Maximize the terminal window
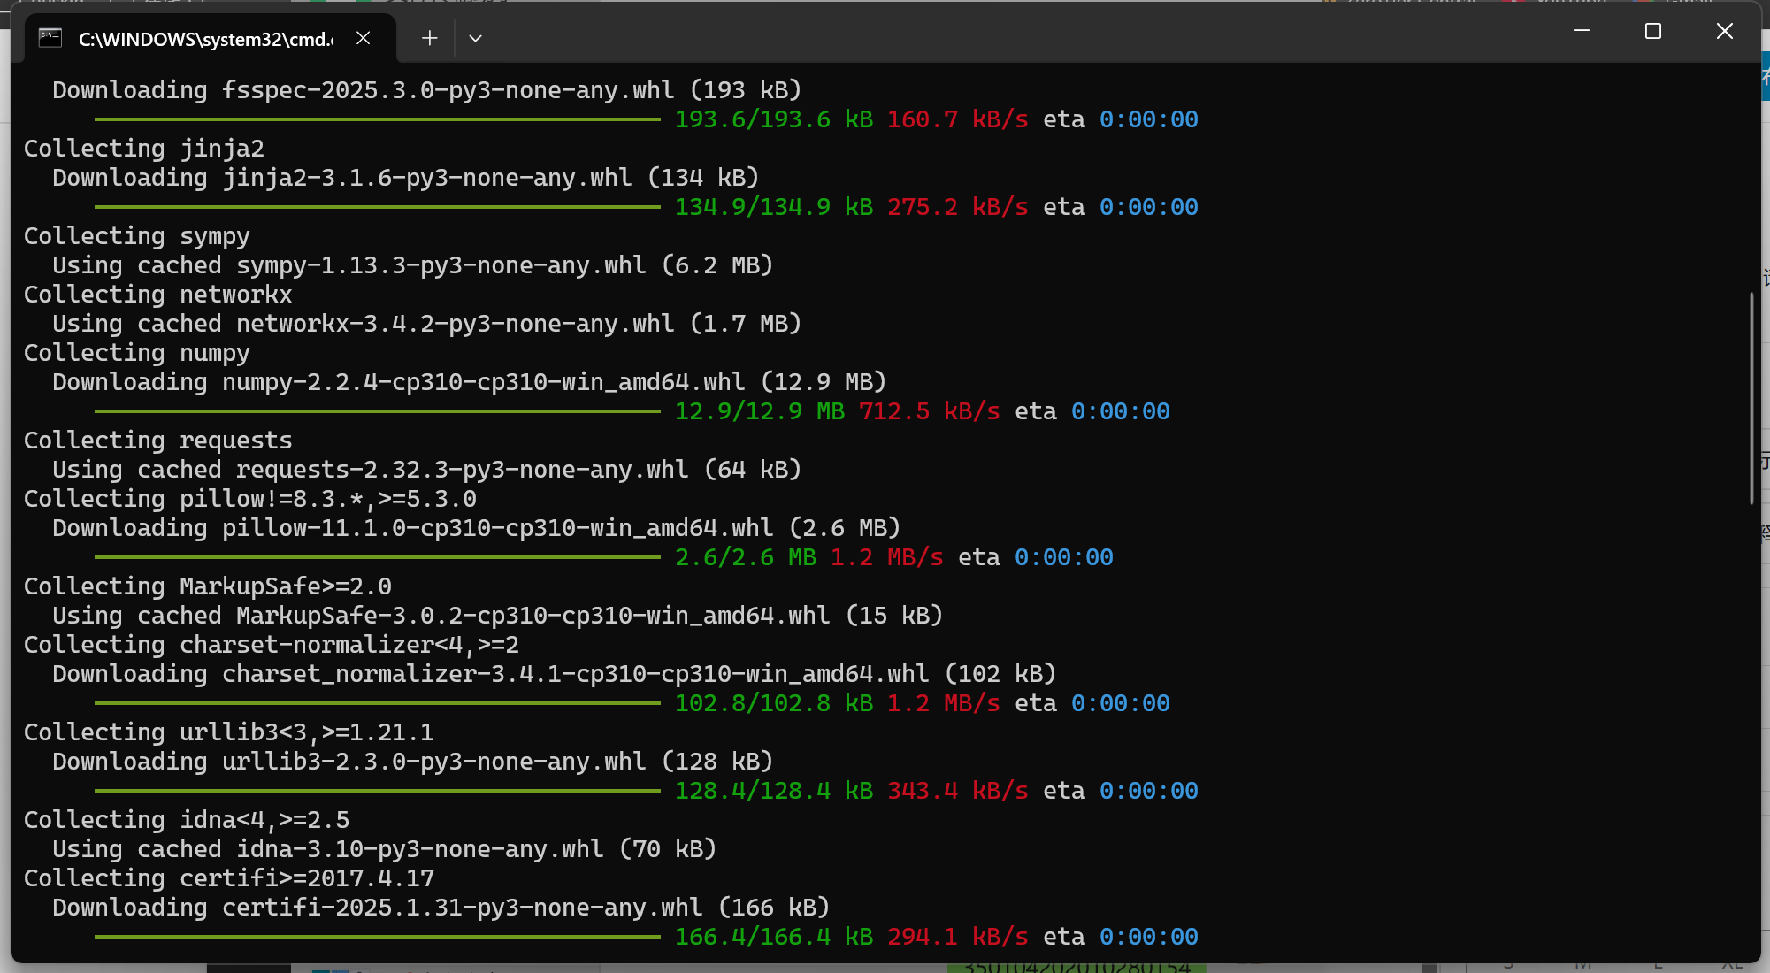 pos(1653,31)
